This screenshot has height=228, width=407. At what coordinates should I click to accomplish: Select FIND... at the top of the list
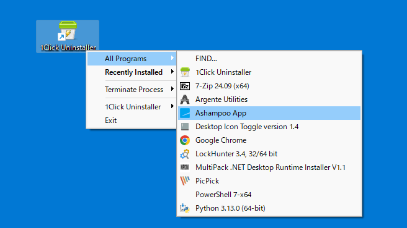269,59
